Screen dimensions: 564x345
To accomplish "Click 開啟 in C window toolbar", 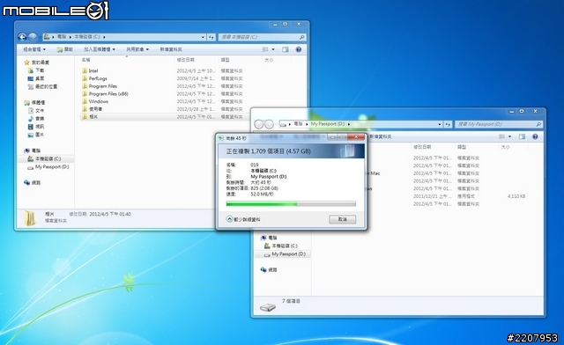I will 65,49.
